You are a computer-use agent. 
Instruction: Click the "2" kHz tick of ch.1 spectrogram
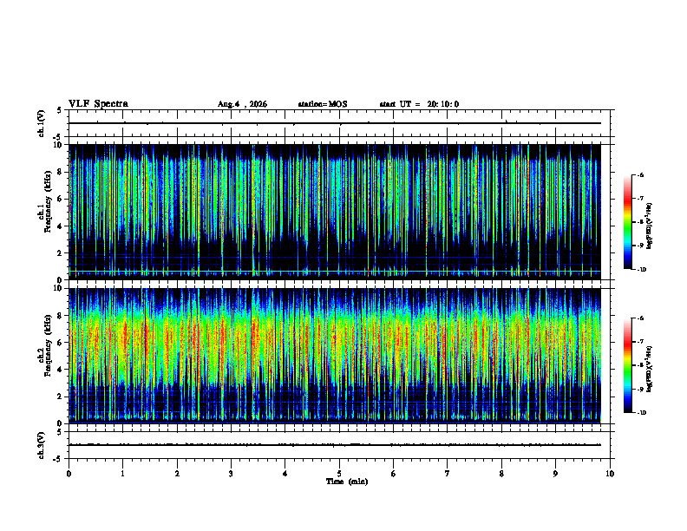[x=60, y=252]
